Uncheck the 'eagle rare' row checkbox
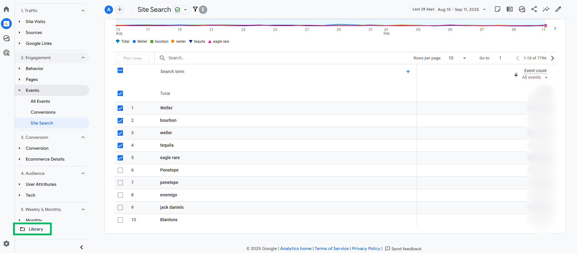Screen dimensions: 577x253 (120, 158)
